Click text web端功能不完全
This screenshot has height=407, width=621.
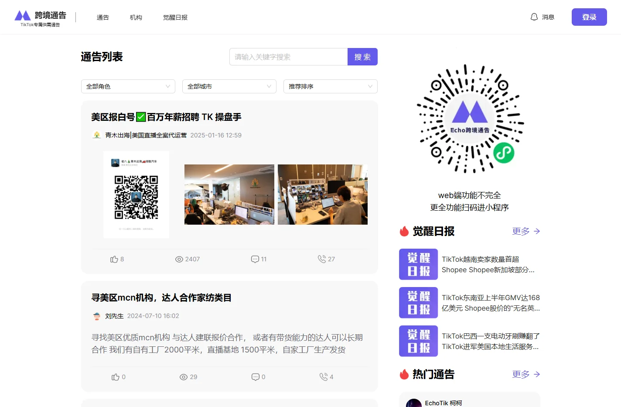click(x=470, y=195)
